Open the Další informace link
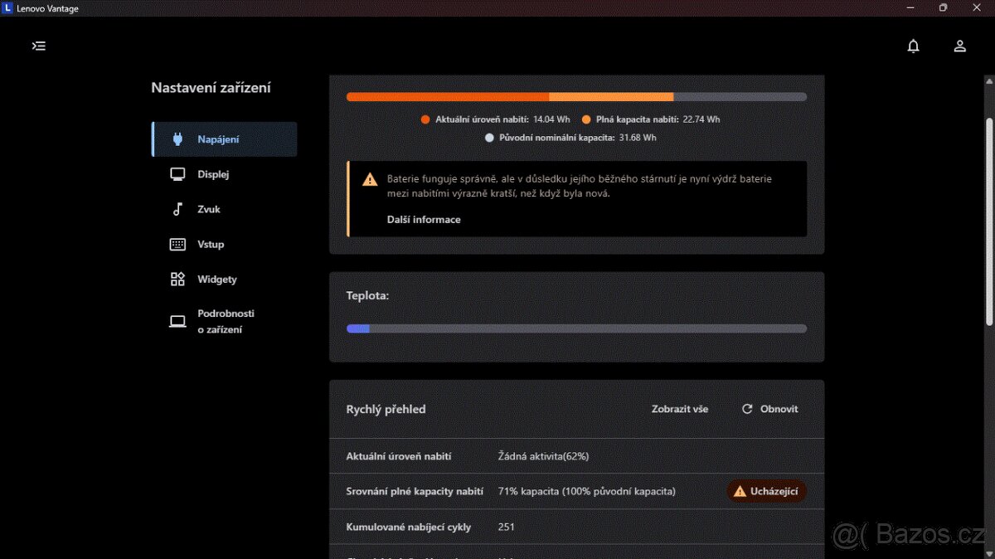This screenshot has width=995, height=559. coord(423,219)
